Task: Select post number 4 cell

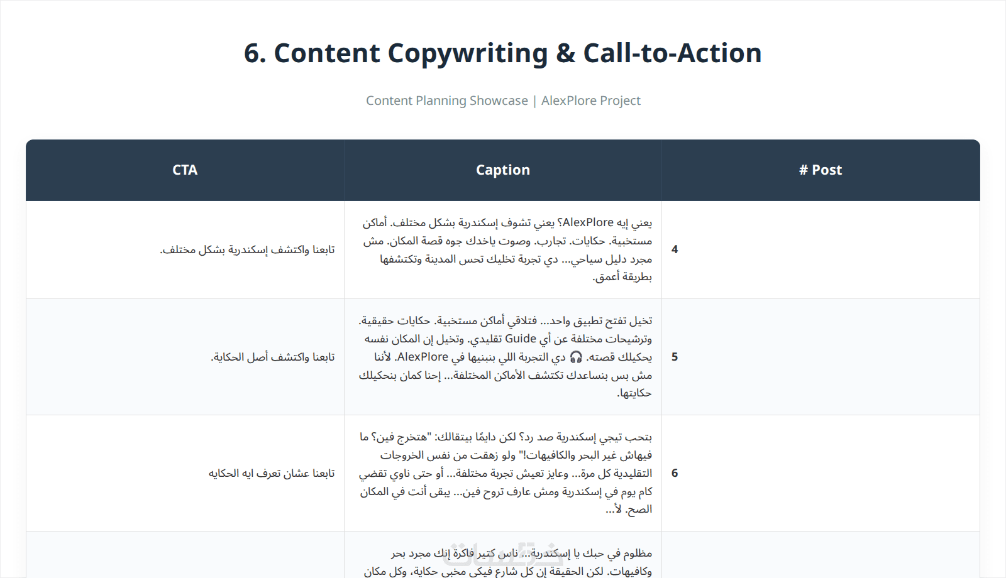Action: pos(821,249)
